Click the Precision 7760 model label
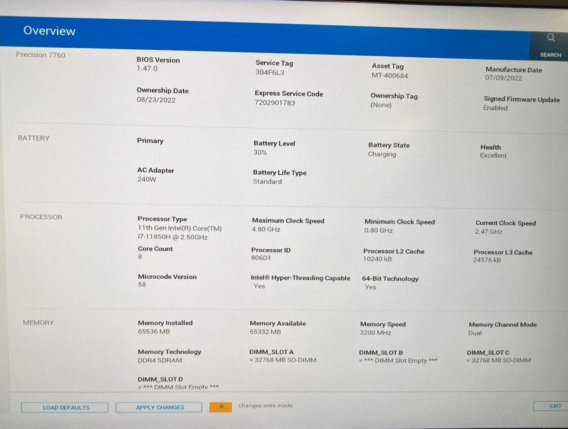 (x=41, y=55)
